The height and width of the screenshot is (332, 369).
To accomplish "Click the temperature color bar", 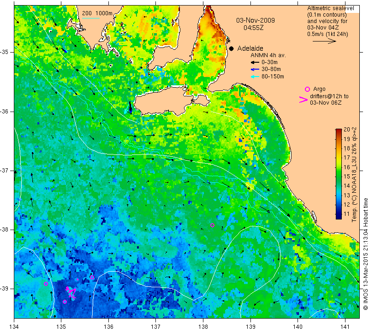I will (x=339, y=174).
